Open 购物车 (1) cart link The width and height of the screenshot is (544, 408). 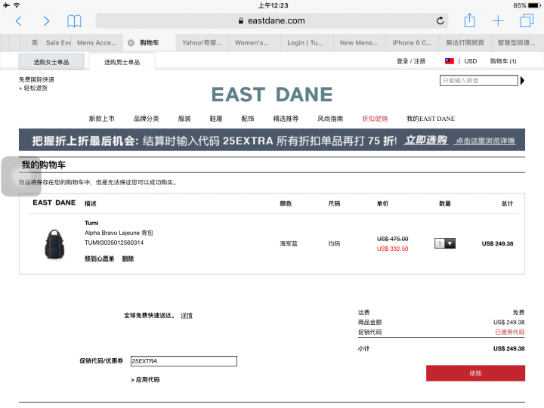point(503,61)
